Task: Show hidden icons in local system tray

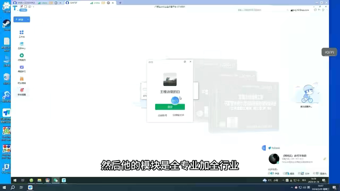Action: click(292, 188)
